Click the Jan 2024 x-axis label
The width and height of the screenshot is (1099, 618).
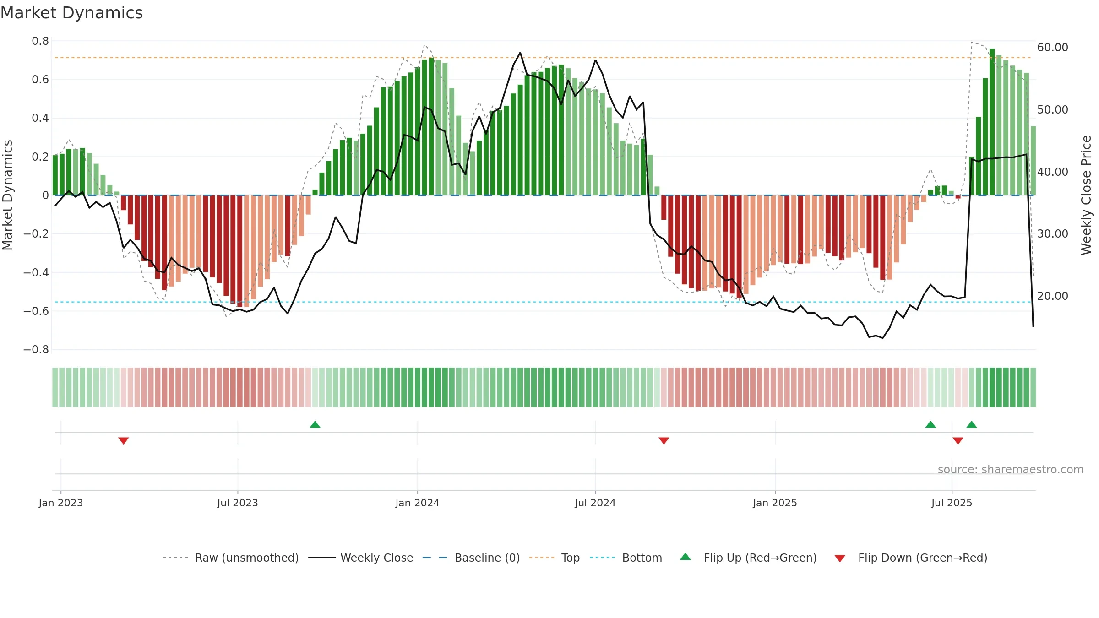click(x=418, y=503)
